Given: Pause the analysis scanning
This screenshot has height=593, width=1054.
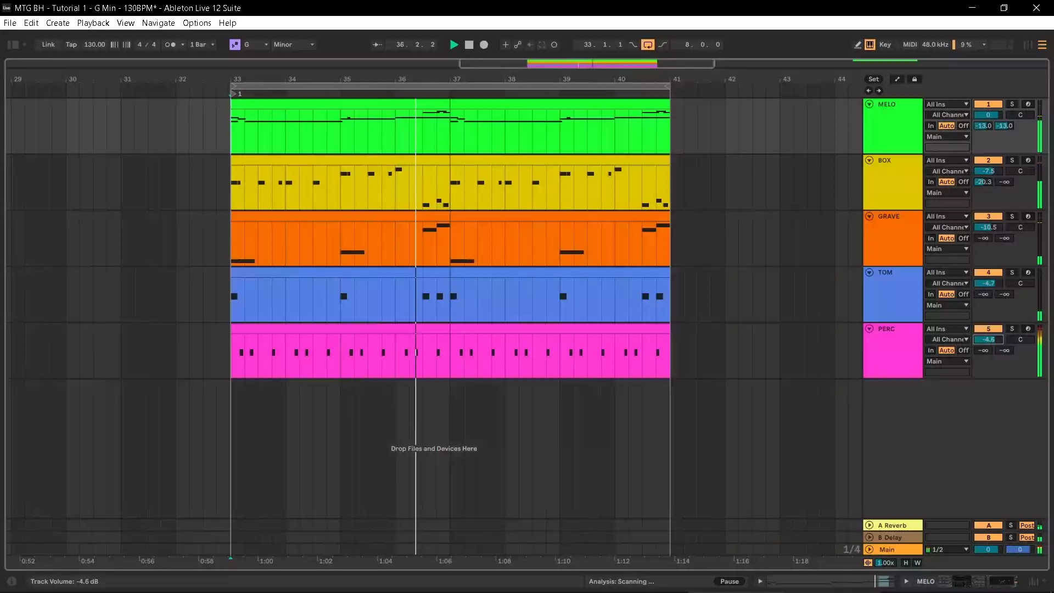Looking at the screenshot, I should (x=730, y=581).
